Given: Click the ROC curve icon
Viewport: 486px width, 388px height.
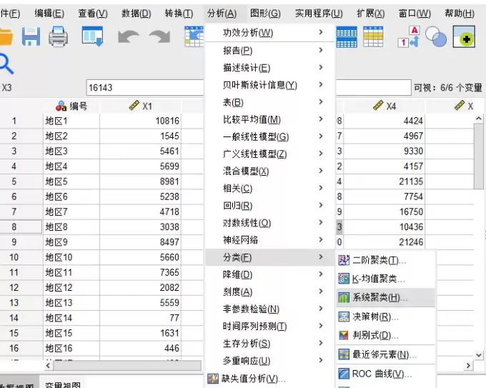Looking at the screenshot, I should click(344, 374).
